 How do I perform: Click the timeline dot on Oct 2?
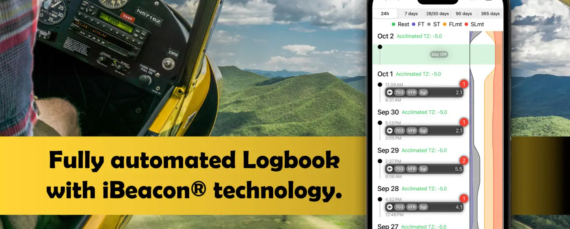pos(380,47)
